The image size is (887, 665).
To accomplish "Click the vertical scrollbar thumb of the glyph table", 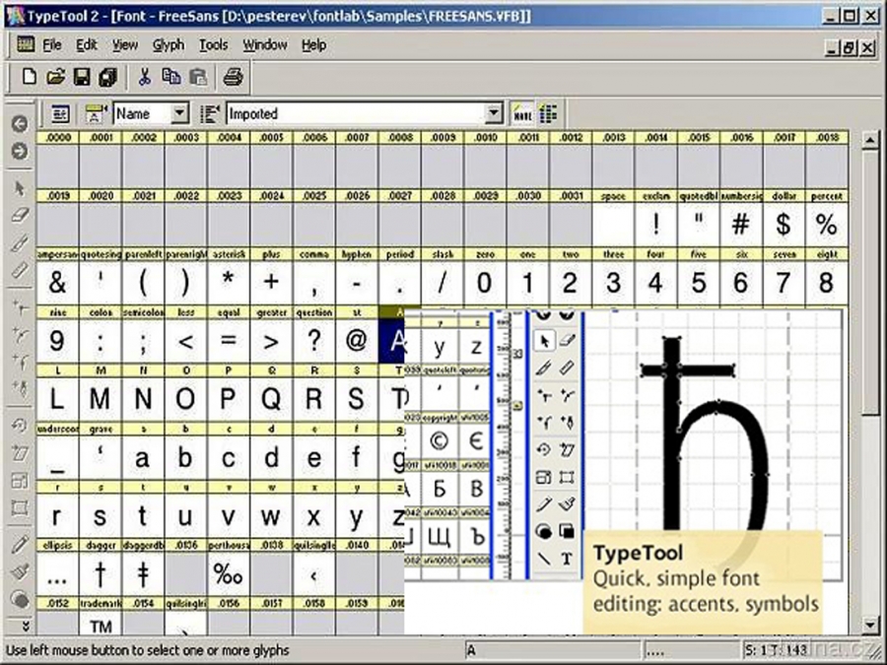I will coord(870,281).
